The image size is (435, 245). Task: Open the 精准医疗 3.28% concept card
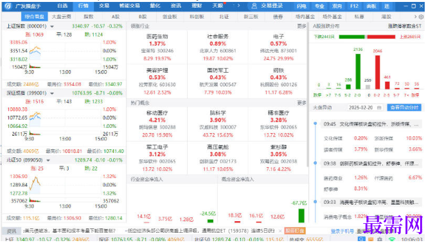(x=278, y=124)
